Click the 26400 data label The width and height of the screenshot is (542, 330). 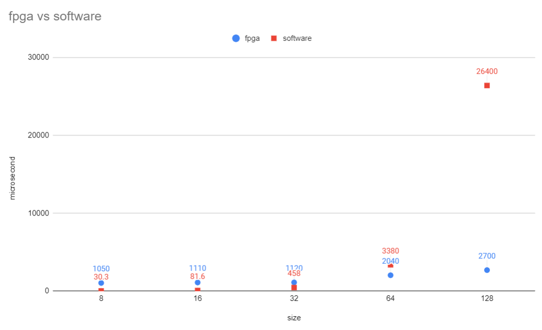pos(487,72)
